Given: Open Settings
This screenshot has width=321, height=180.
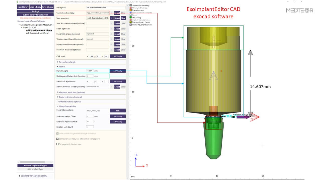Looking at the screenshot, I should click(x=35, y=11).
